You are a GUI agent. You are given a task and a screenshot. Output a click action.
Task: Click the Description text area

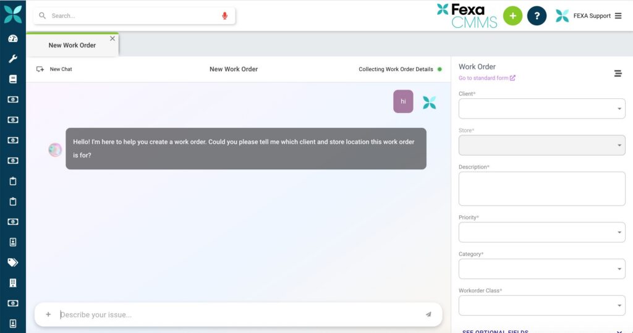pos(542,188)
